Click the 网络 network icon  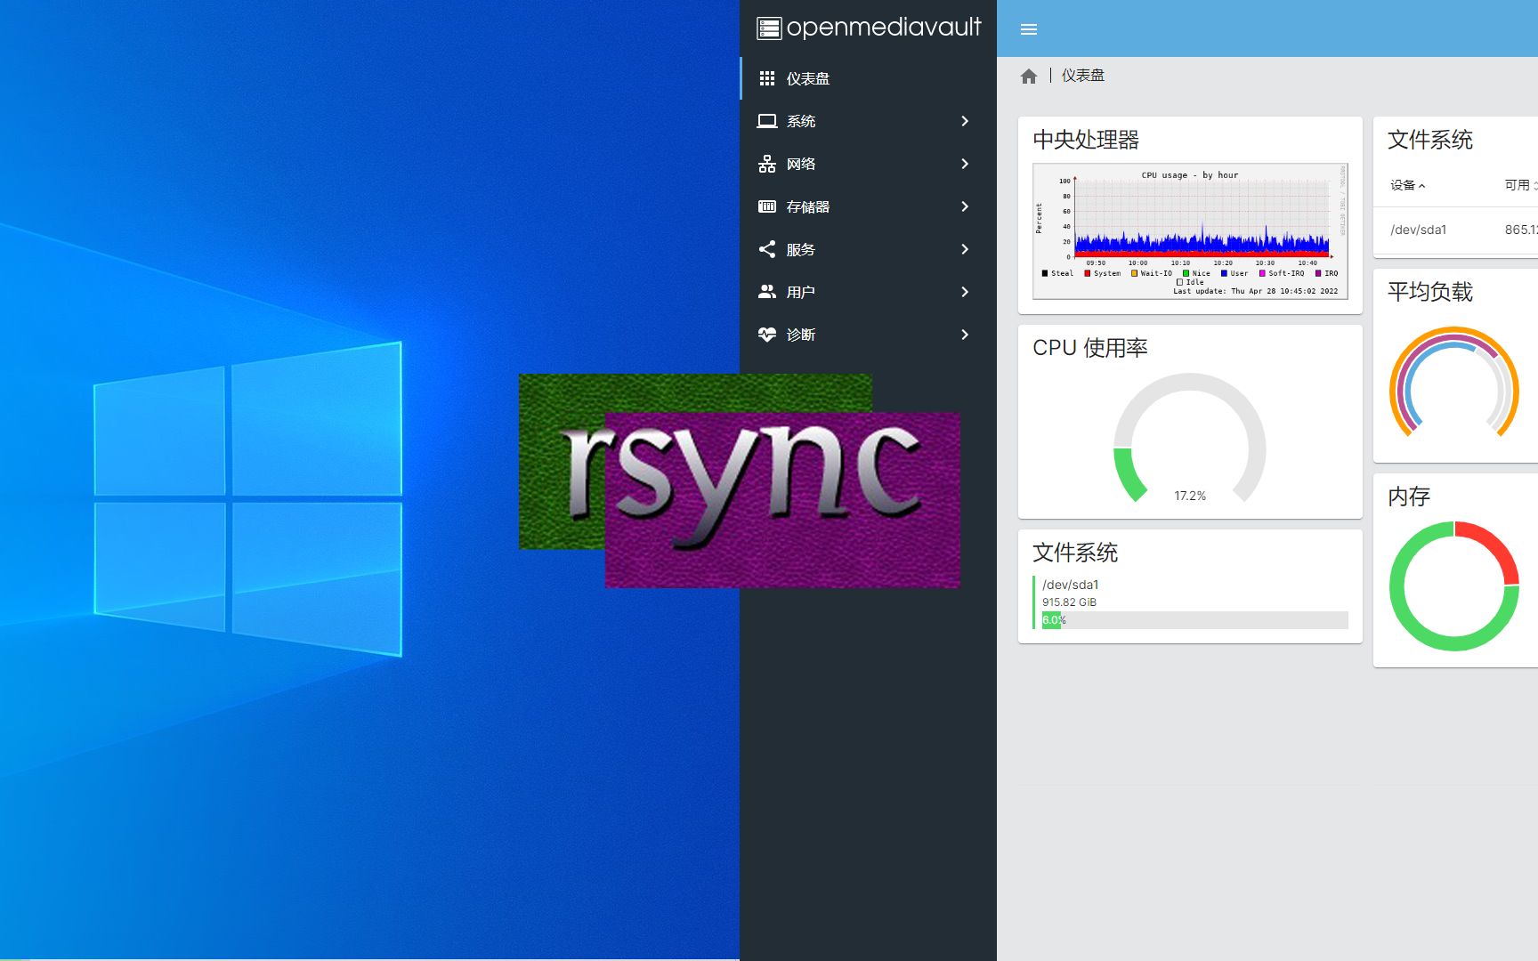pyautogui.click(x=767, y=164)
